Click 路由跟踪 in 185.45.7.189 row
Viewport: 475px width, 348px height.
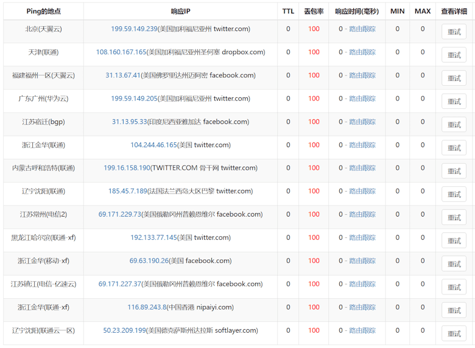[x=362, y=191]
